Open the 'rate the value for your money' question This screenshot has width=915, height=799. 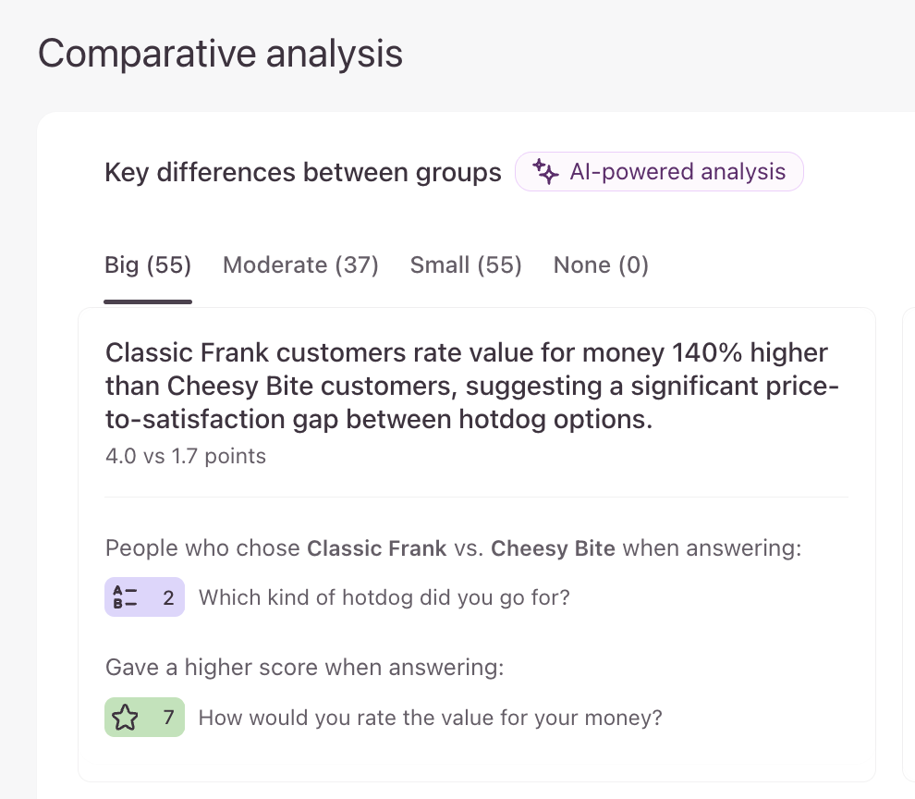[x=431, y=718]
